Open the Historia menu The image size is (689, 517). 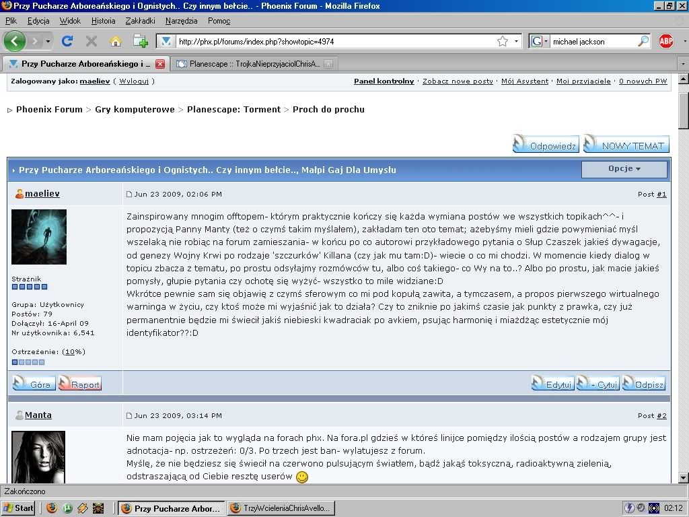pos(103,21)
